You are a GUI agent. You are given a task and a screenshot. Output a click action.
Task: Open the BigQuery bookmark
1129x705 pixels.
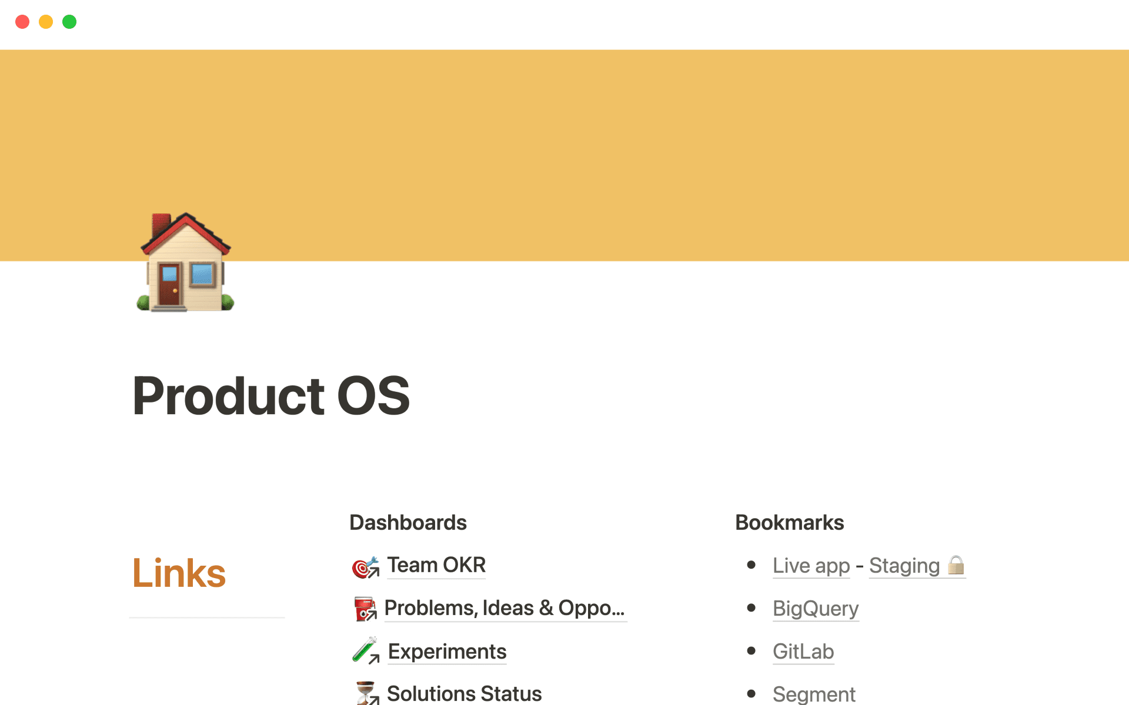816,609
